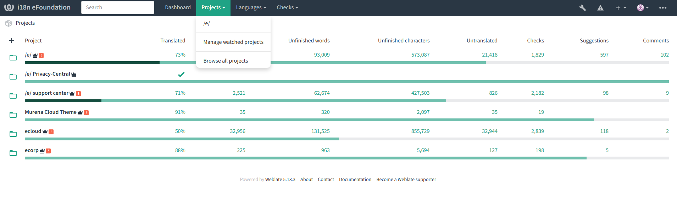Viewport: 677px width, 210px height.
Task: Click the Murena Cloud Theme progress bar
Action: point(347,120)
